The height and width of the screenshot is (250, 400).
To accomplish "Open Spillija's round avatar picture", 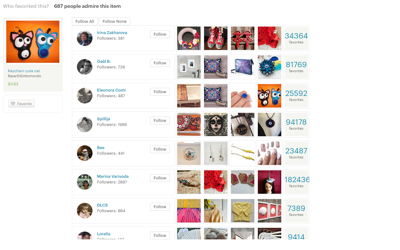I will (x=85, y=124).
